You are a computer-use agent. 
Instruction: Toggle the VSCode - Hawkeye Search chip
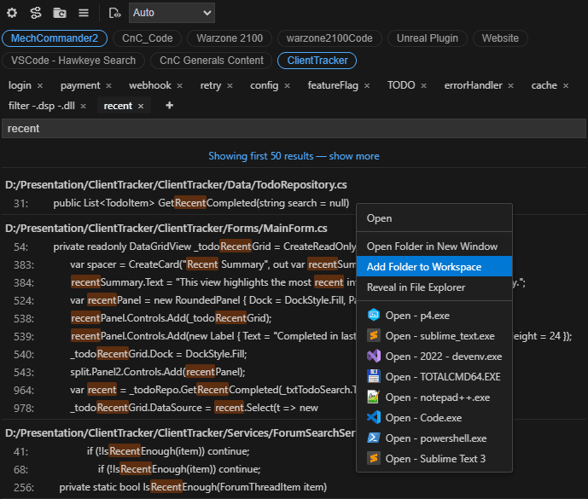pos(73,61)
